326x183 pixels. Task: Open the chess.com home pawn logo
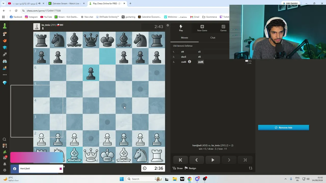pos(5,26)
